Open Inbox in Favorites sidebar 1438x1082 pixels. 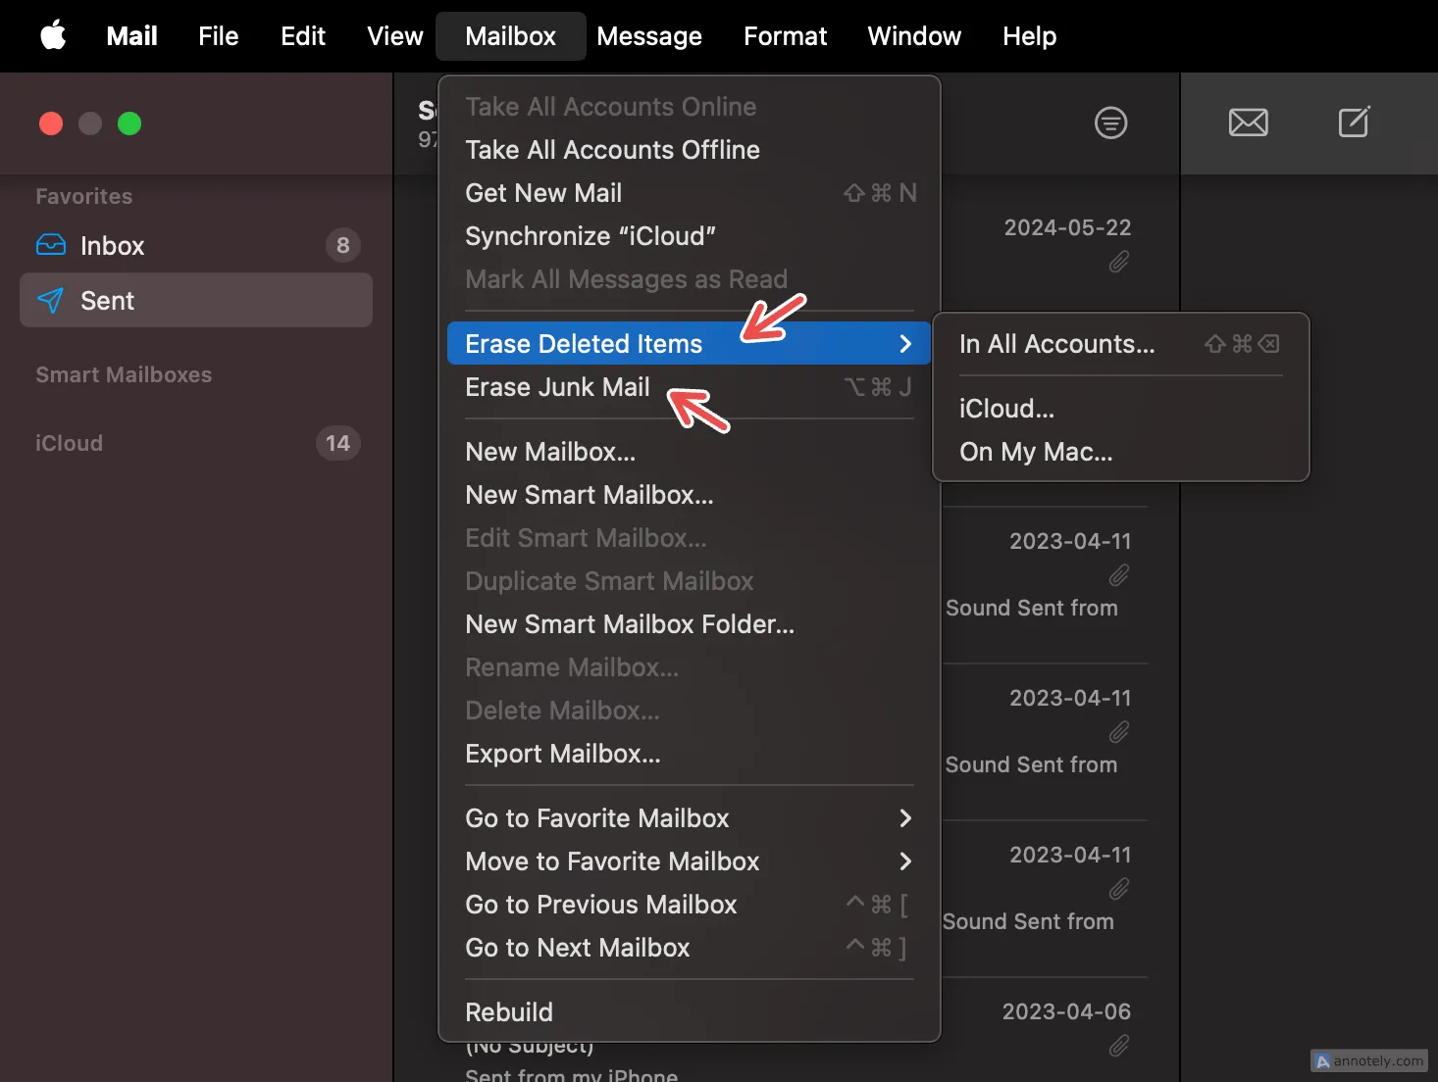196,245
